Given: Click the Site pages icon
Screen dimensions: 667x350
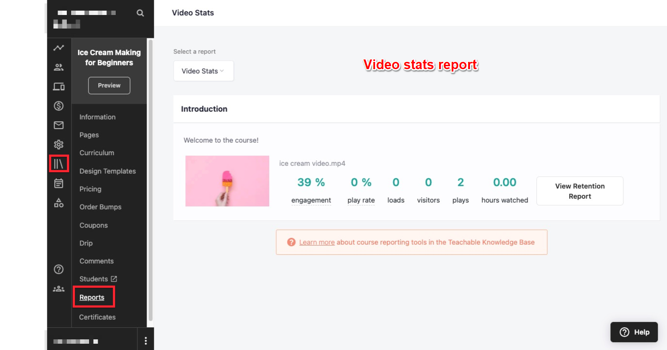Looking at the screenshot, I should click(59, 86).
